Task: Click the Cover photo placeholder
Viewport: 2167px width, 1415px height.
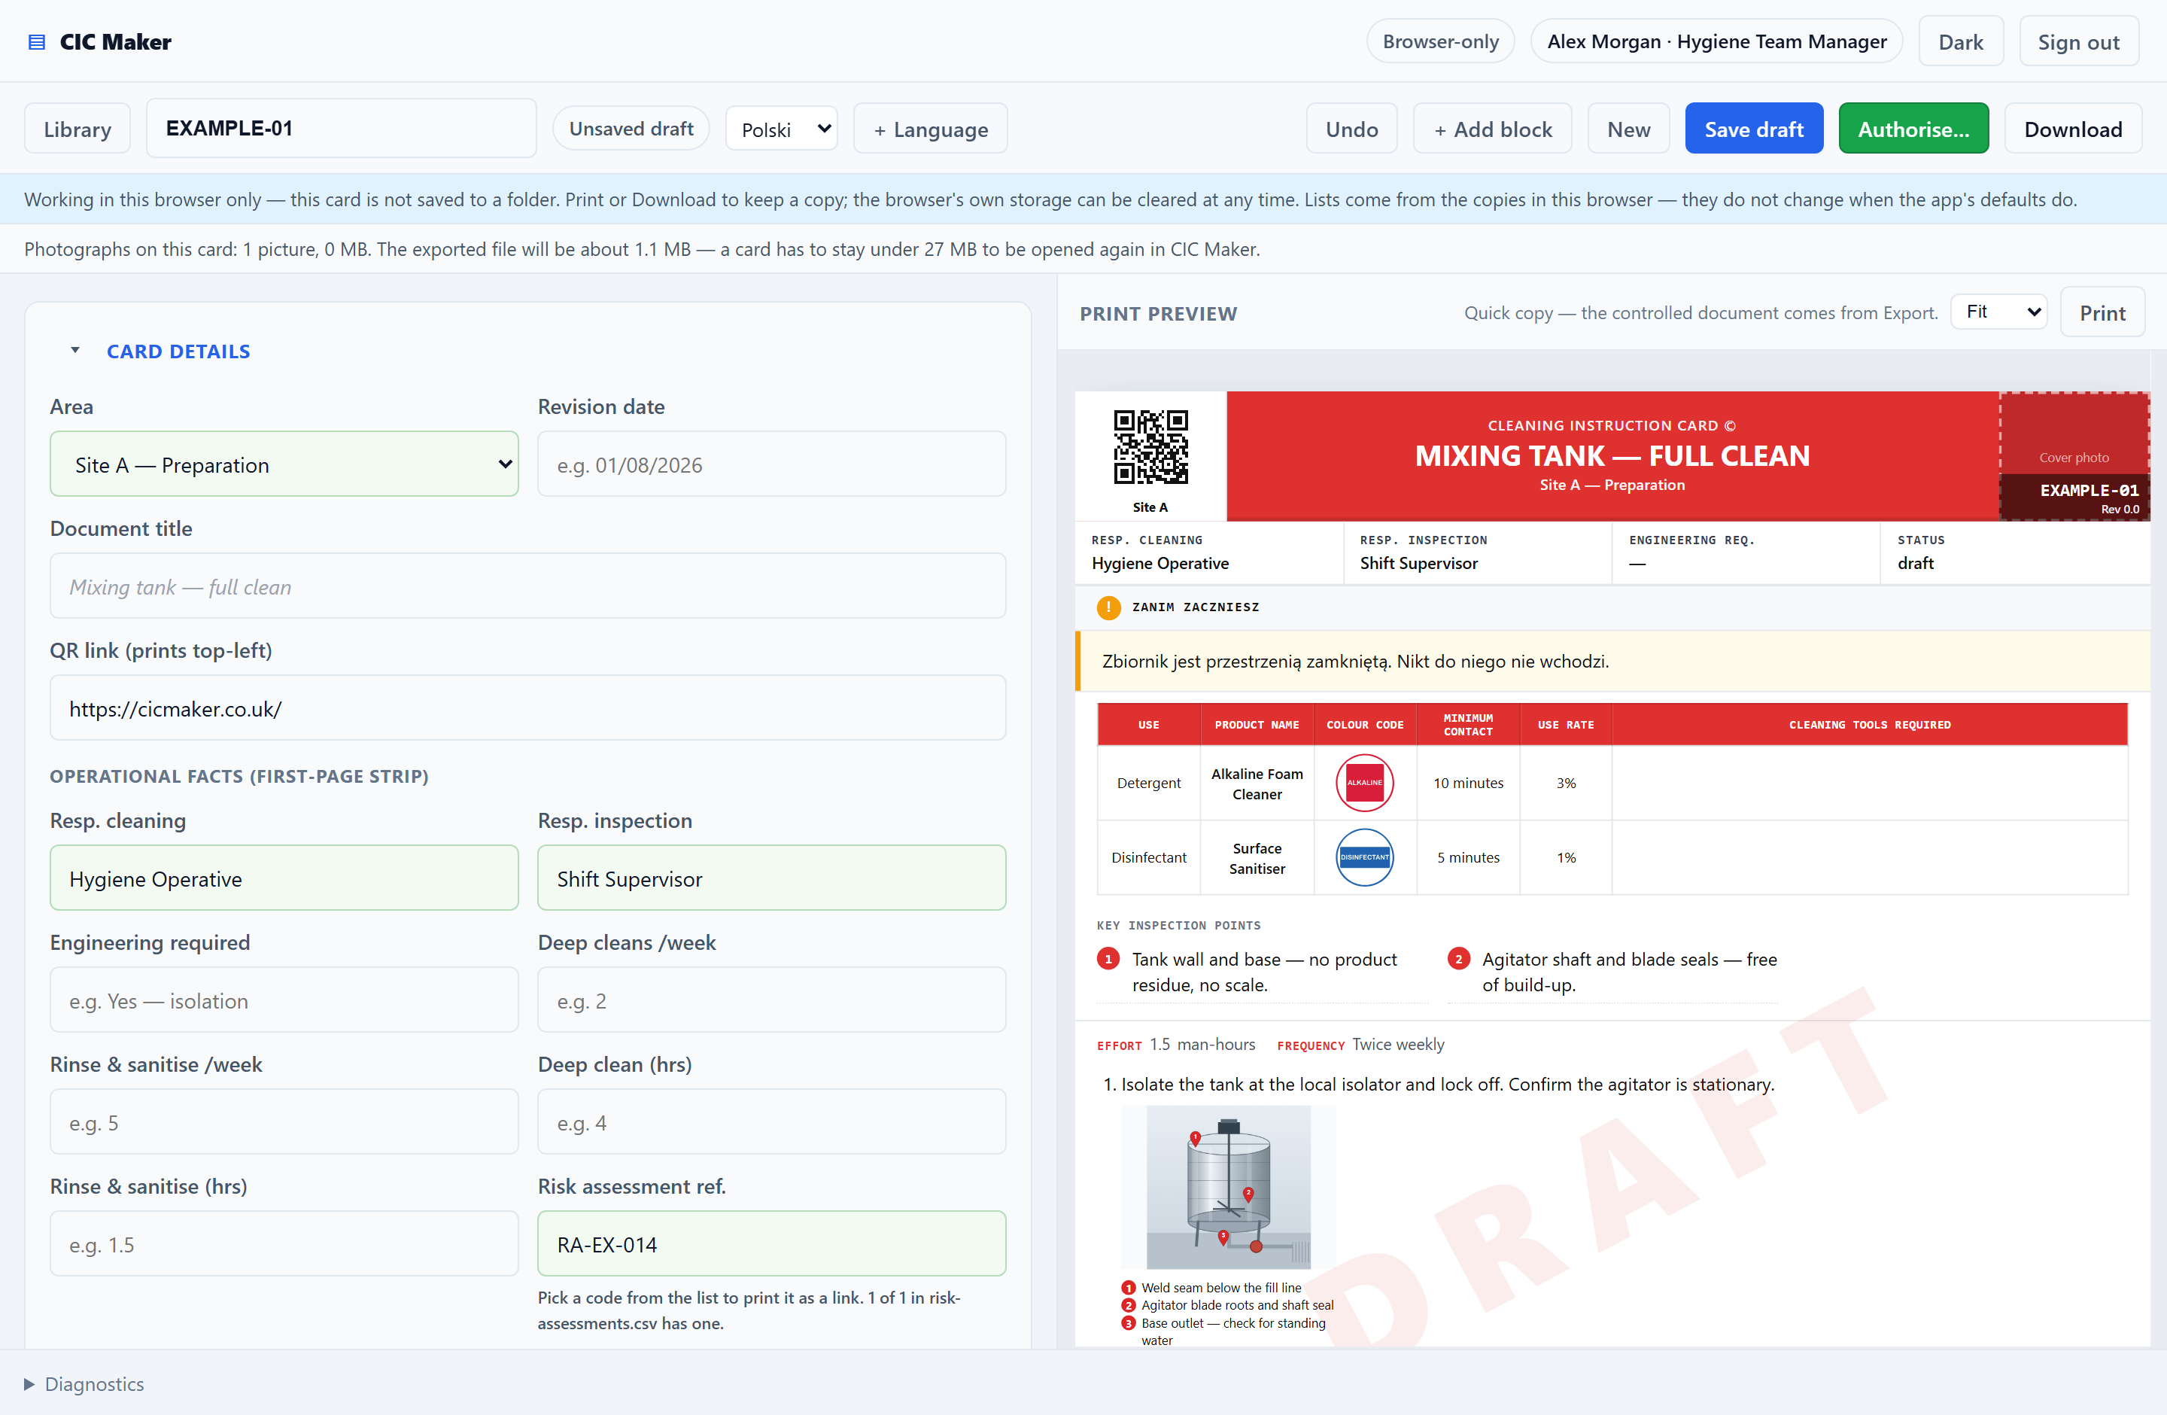Action: (x=2073, y=457)
